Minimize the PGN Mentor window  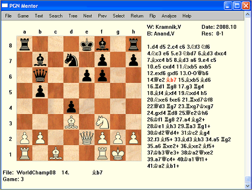click(228, 6)
